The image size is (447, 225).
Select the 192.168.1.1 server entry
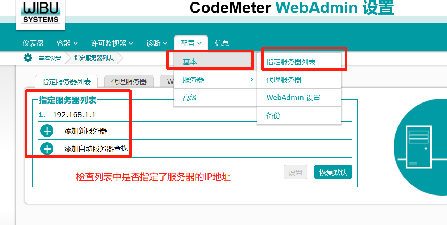point(74,115)
